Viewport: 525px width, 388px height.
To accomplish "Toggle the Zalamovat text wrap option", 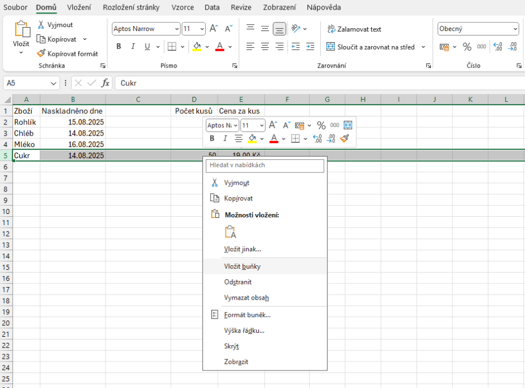I will (354, 28).
